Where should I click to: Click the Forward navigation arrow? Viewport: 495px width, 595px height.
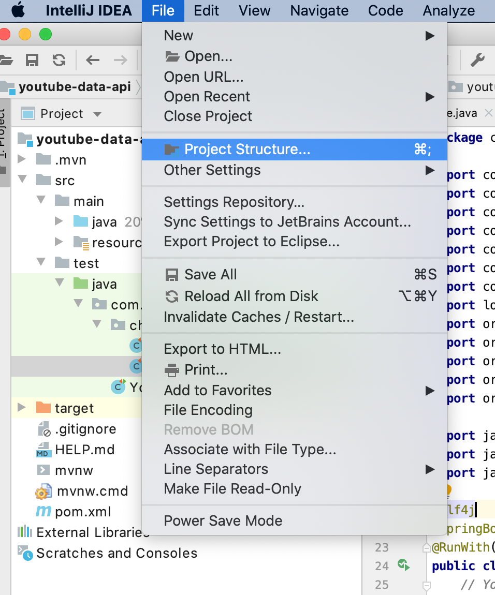(121, 60)
